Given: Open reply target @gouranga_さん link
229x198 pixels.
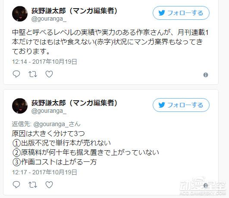Looking at the screenshot, I should pos(57,124).
